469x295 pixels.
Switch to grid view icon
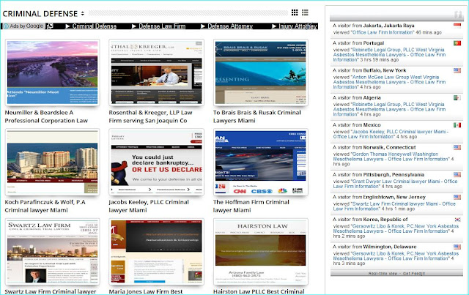(295, 12)
